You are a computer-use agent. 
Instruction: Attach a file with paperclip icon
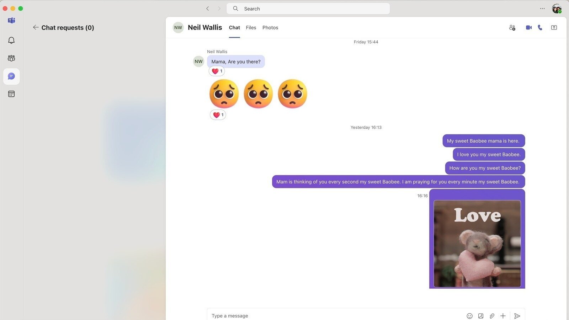(x=492, y=316)
